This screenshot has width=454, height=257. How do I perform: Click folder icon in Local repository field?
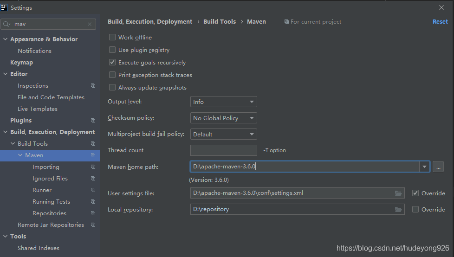coord(398,209)
